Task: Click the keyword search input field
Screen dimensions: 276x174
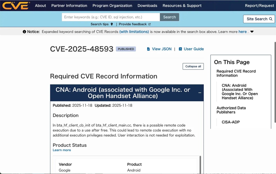Action: coord(111,17)
